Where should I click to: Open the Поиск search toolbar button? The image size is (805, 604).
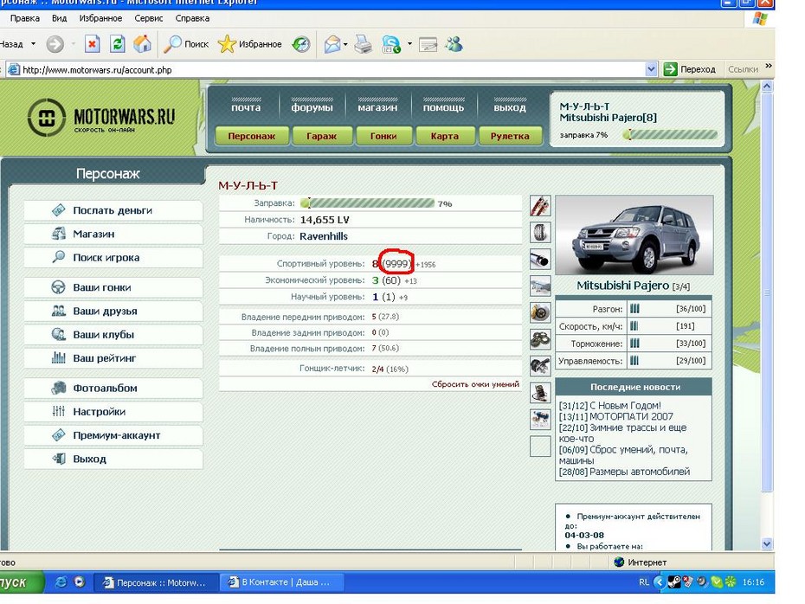pyautogui.click(x=186, y=44)
